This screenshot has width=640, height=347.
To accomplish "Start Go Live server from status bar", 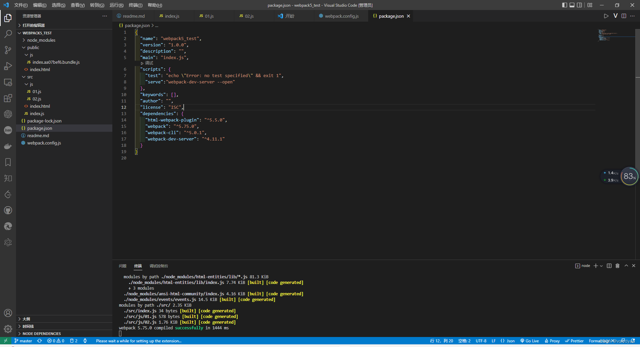I will (x=530, y=341).
